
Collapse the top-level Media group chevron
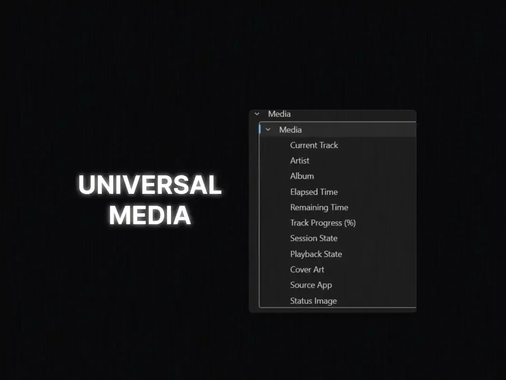tap(257, 114)
